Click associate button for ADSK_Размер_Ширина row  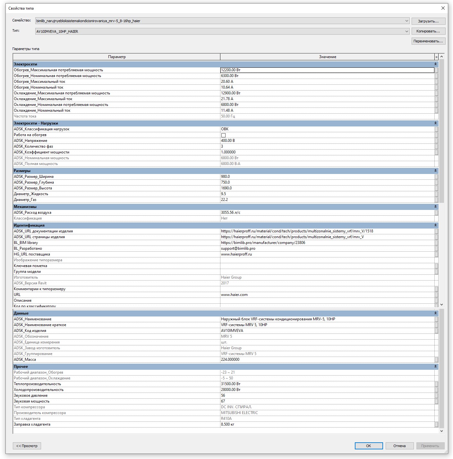pyautogui.click(x=436, y=177)
